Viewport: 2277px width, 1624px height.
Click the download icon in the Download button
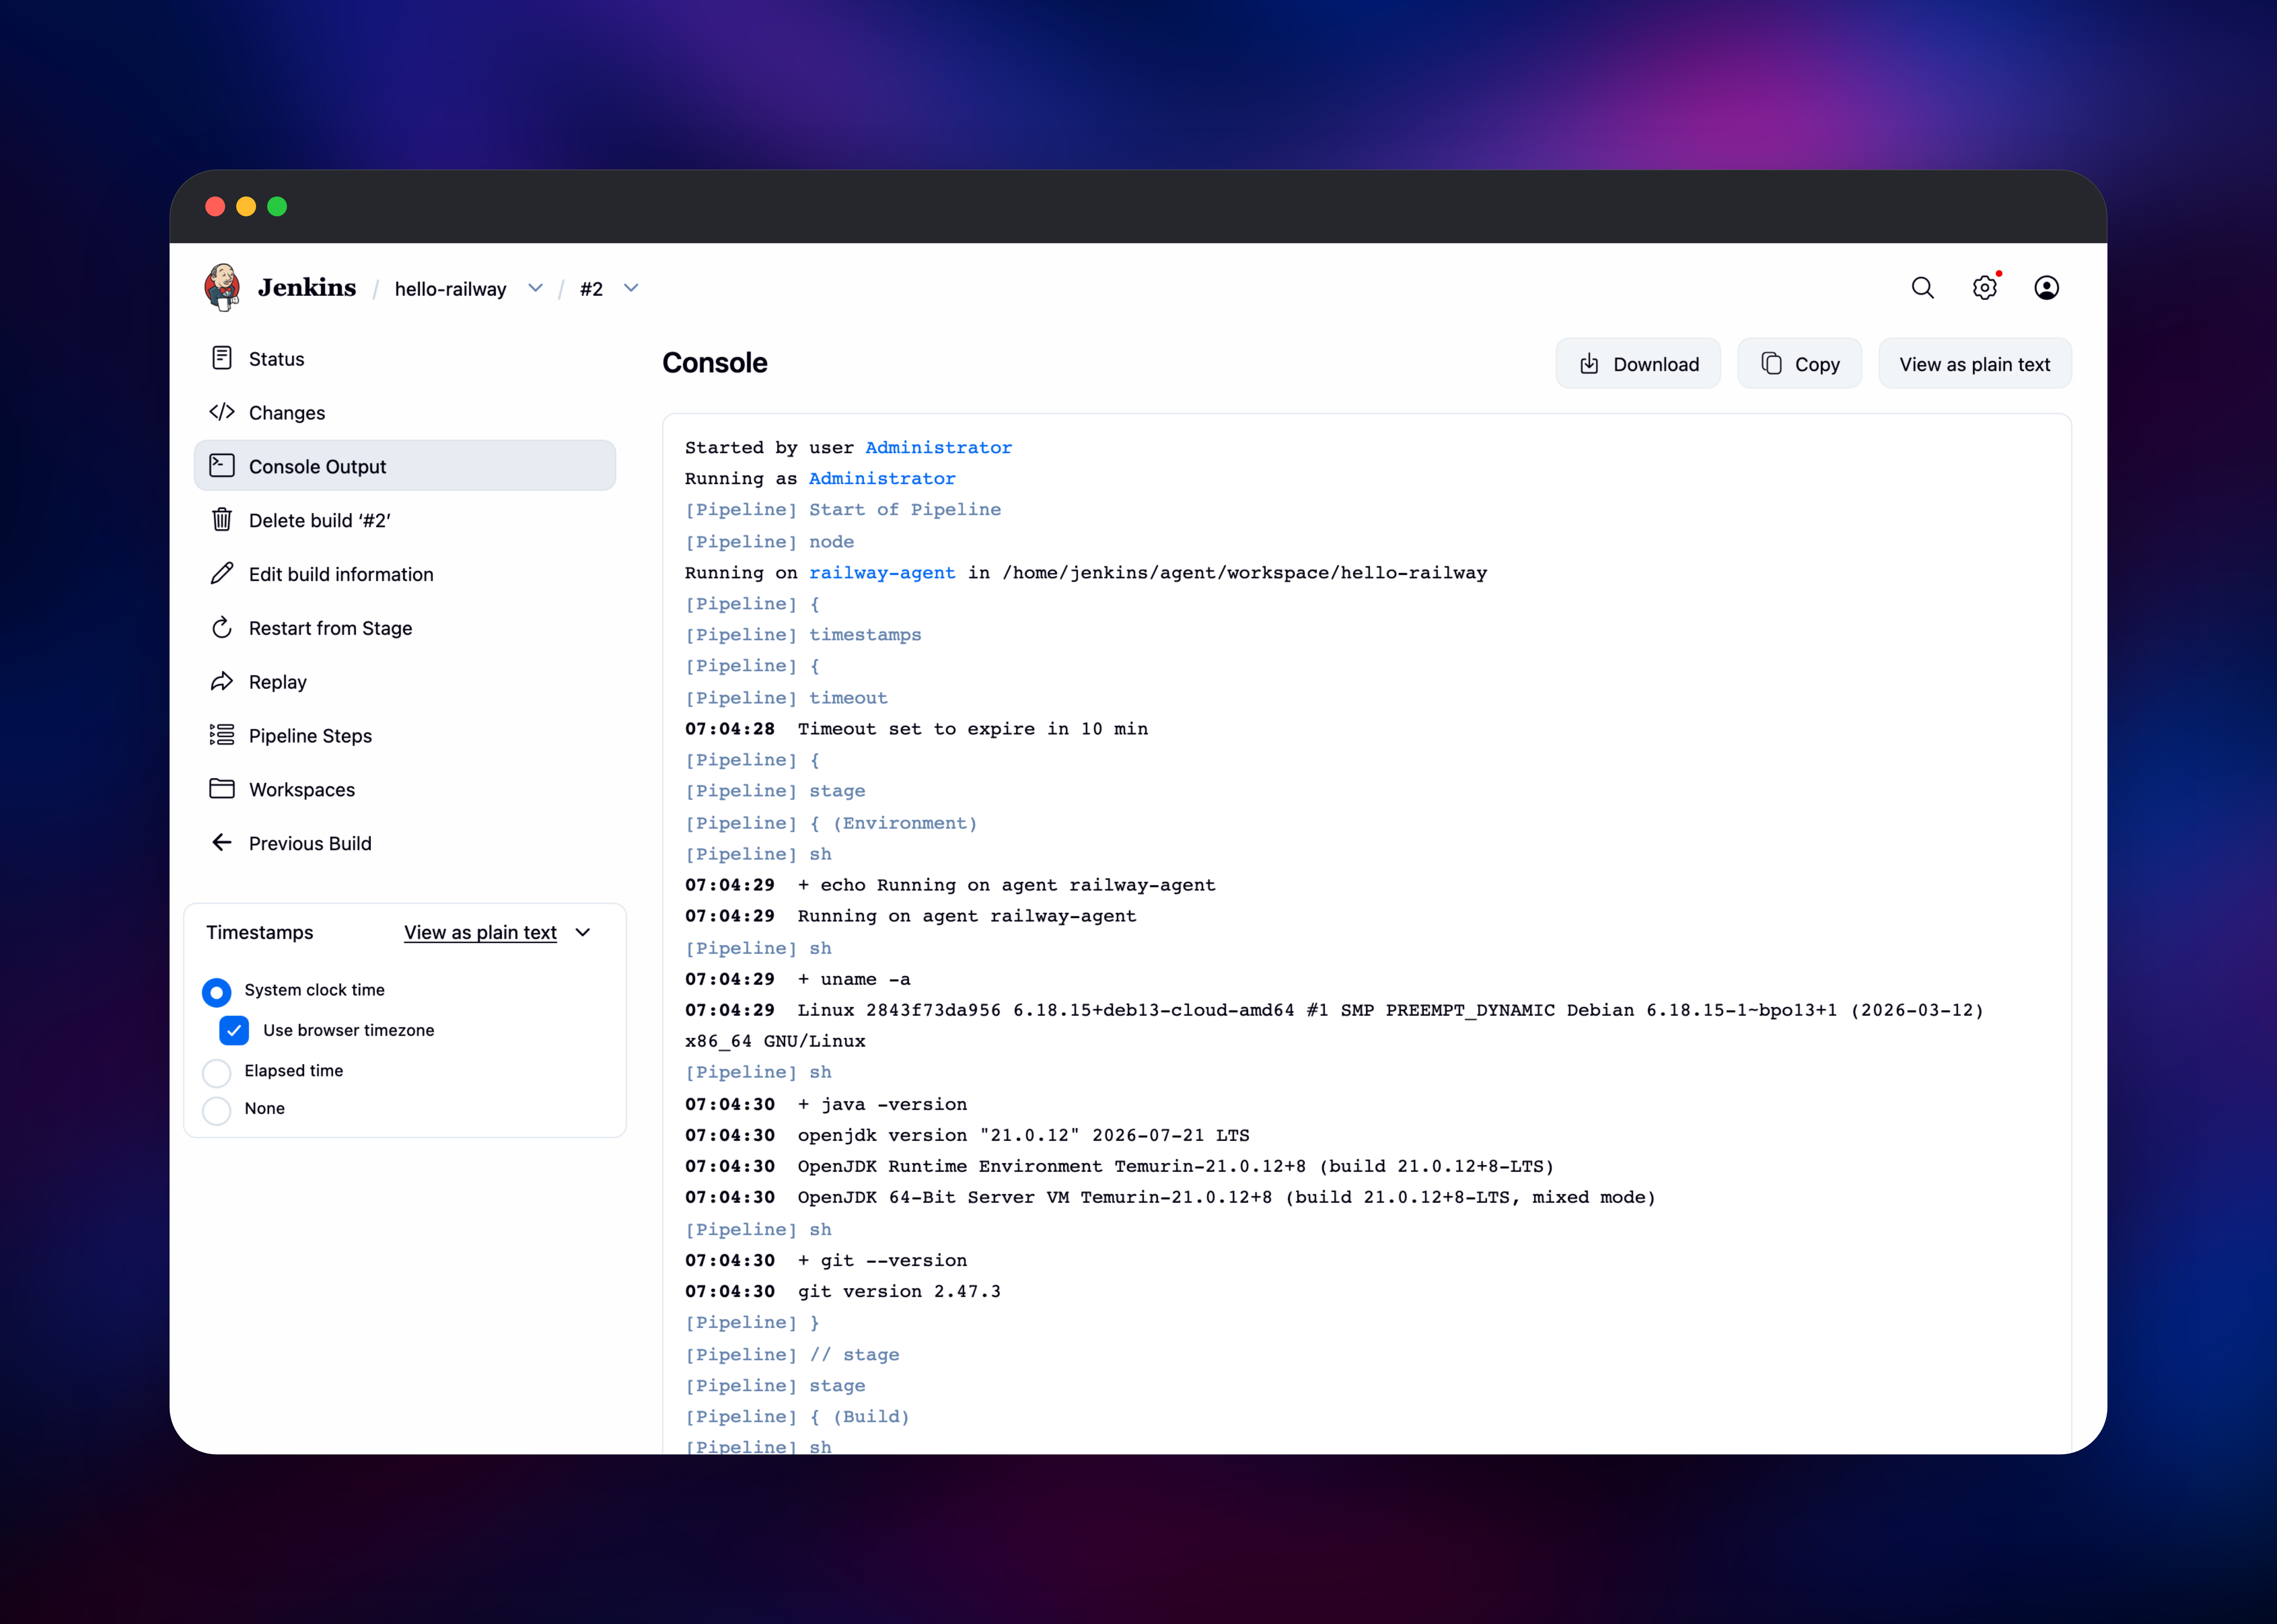click(x=1589, y=364)
